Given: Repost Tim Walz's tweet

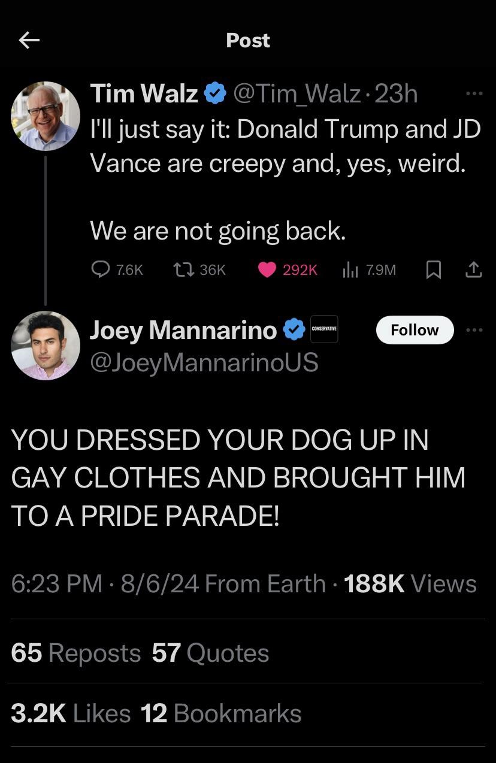Looking at the screenshot, I should point(179,270).
